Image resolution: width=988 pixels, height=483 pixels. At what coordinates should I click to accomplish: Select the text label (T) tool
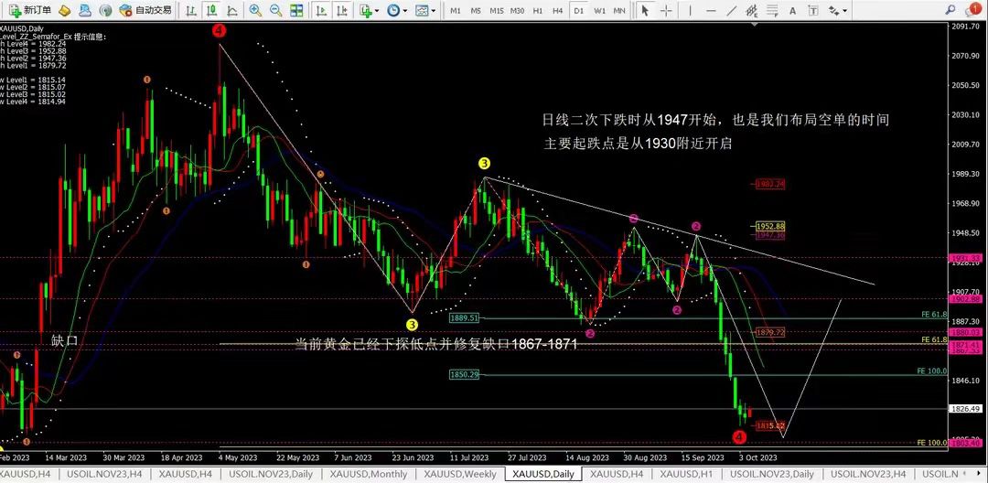click(x=813, y=11)
